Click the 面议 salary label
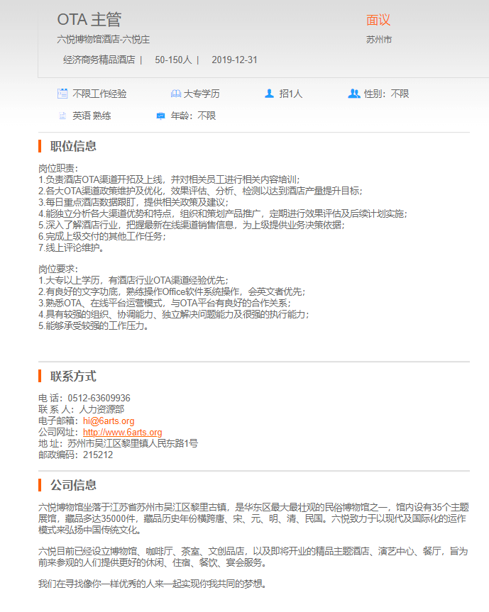The width and height of the screenshot is (489, 612). click(378, 21)
